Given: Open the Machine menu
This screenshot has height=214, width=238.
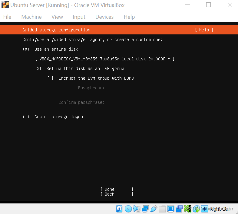Looking at the screenshot, I should tap(31, 17).
